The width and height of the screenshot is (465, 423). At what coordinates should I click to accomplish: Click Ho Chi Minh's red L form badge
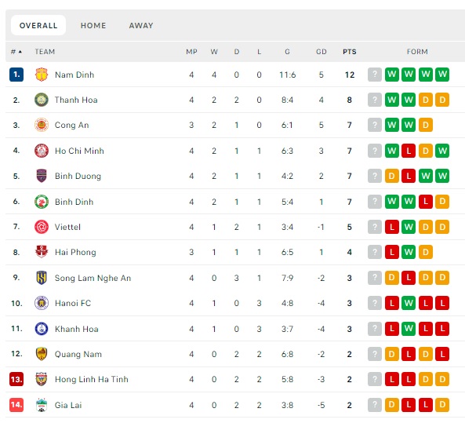point(409,151)
